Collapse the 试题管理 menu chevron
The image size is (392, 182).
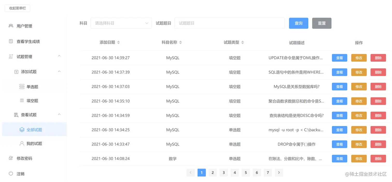(59, 56)
